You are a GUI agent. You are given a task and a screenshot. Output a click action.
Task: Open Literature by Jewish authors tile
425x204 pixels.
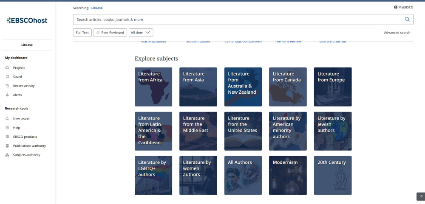pos(333,131)
